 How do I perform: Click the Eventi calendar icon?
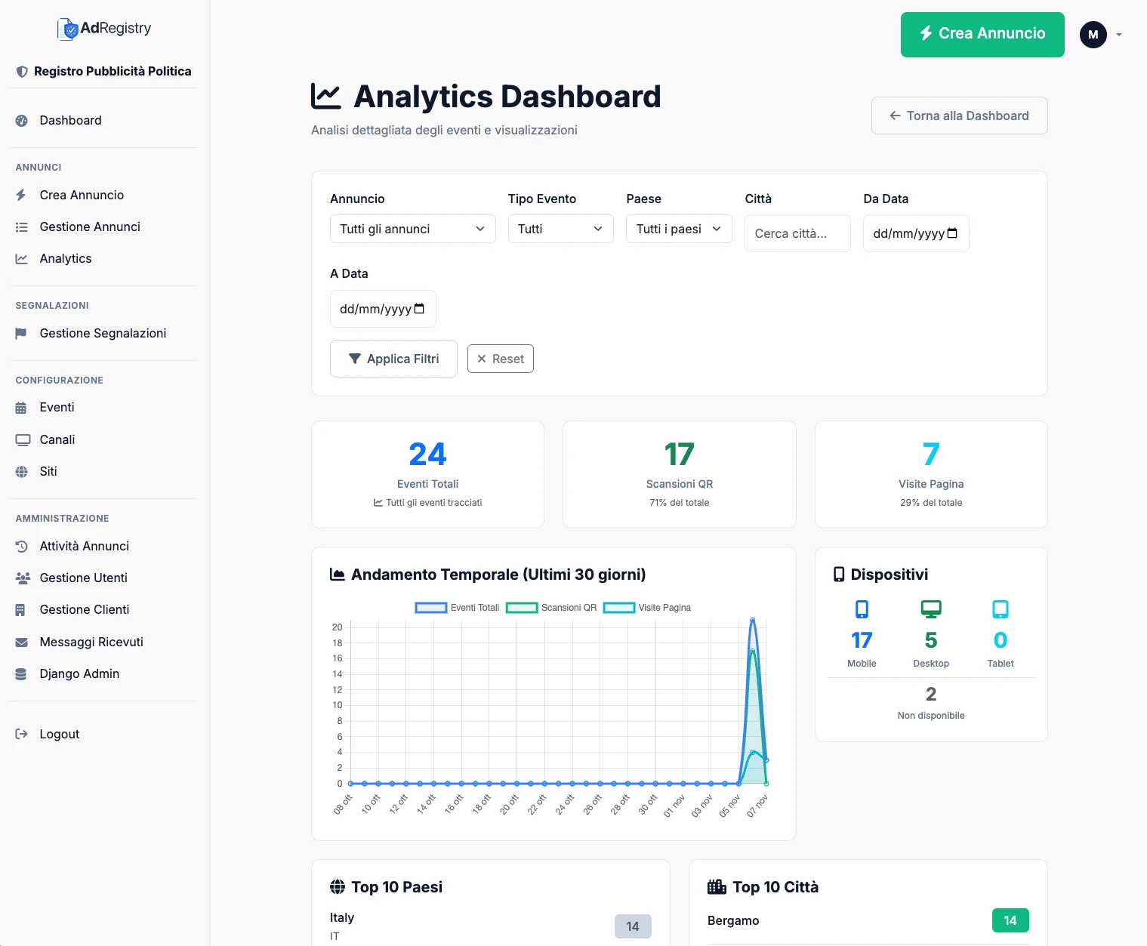pyautogui.click(x=21, y=407)
